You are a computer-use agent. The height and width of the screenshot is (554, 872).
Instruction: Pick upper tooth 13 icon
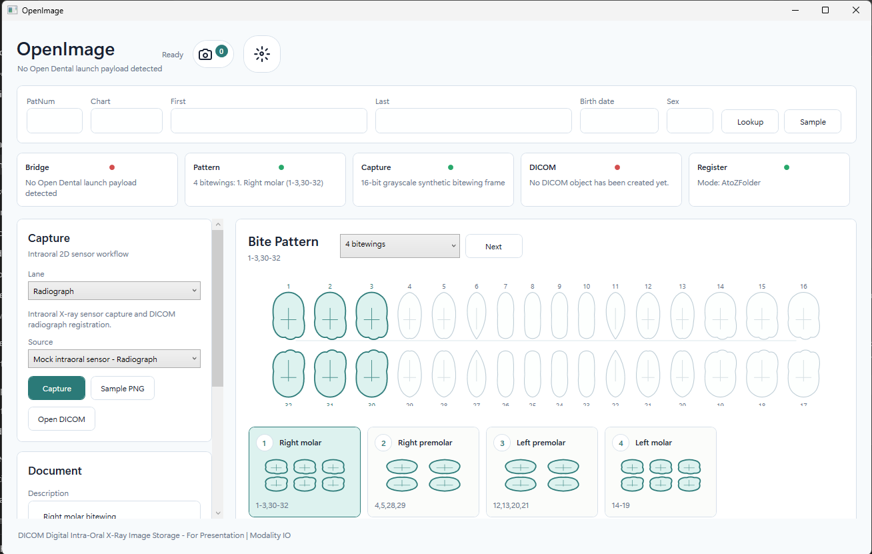[x=682, y=315]
